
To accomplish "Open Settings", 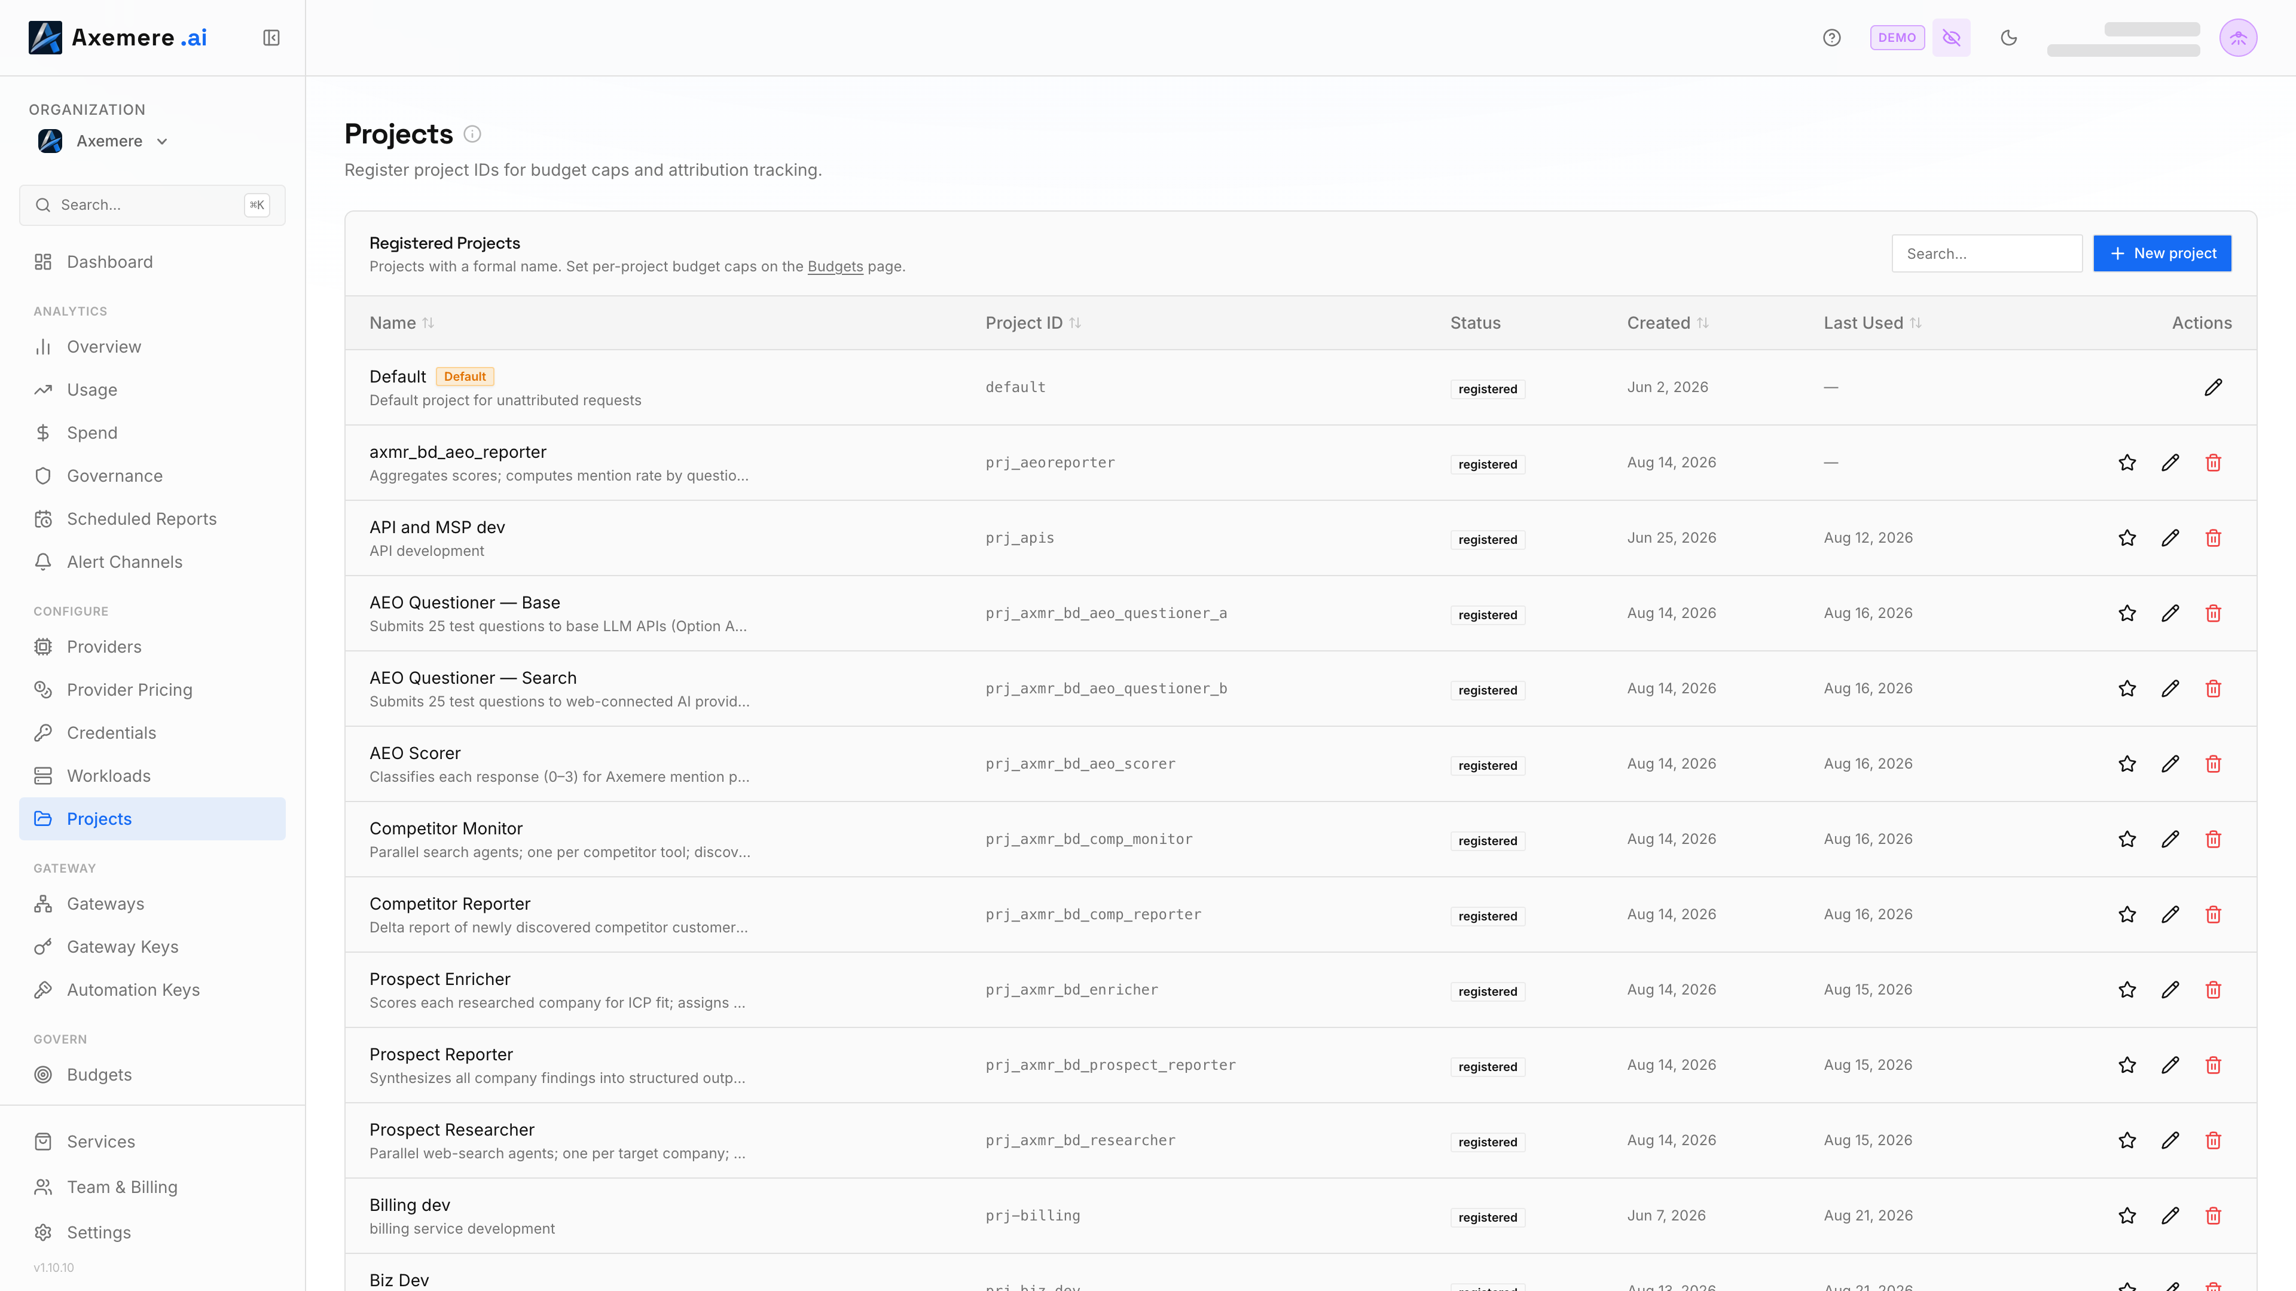I will 152,1232.
